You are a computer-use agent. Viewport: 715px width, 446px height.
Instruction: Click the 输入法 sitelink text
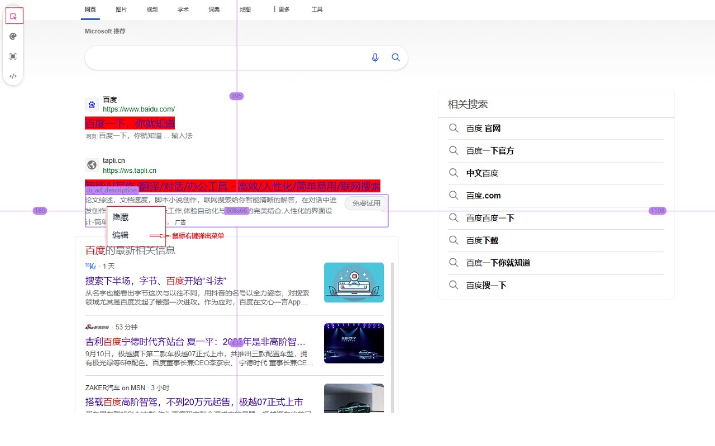click(182, 135)
